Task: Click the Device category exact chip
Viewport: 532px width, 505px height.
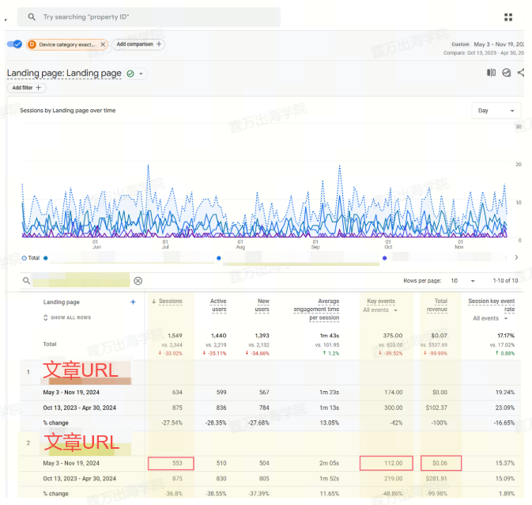Action: click(66, 44)
